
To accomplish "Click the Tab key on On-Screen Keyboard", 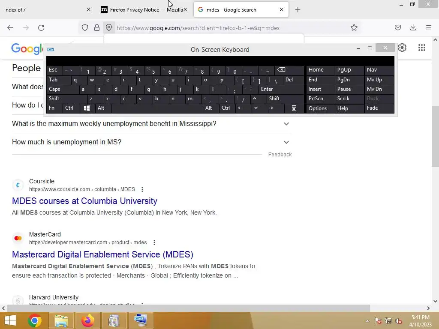I will point(58,80).
